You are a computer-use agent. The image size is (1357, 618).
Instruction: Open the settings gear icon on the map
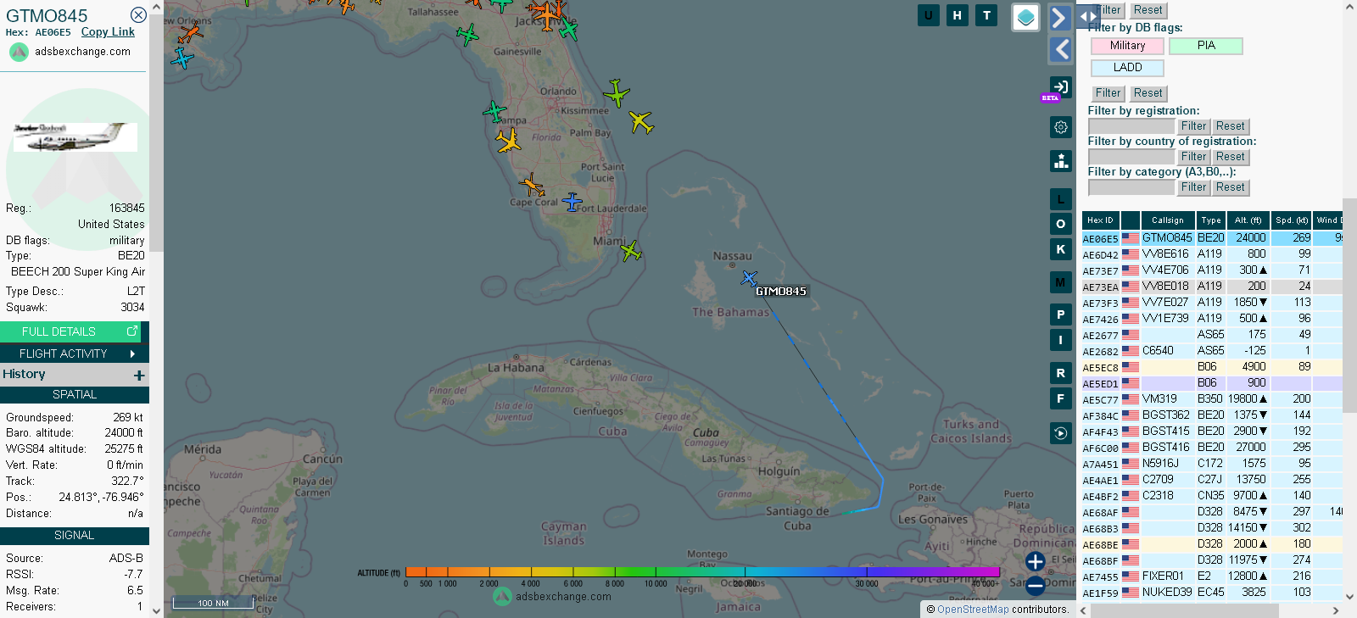click(x=1060, y=127)
